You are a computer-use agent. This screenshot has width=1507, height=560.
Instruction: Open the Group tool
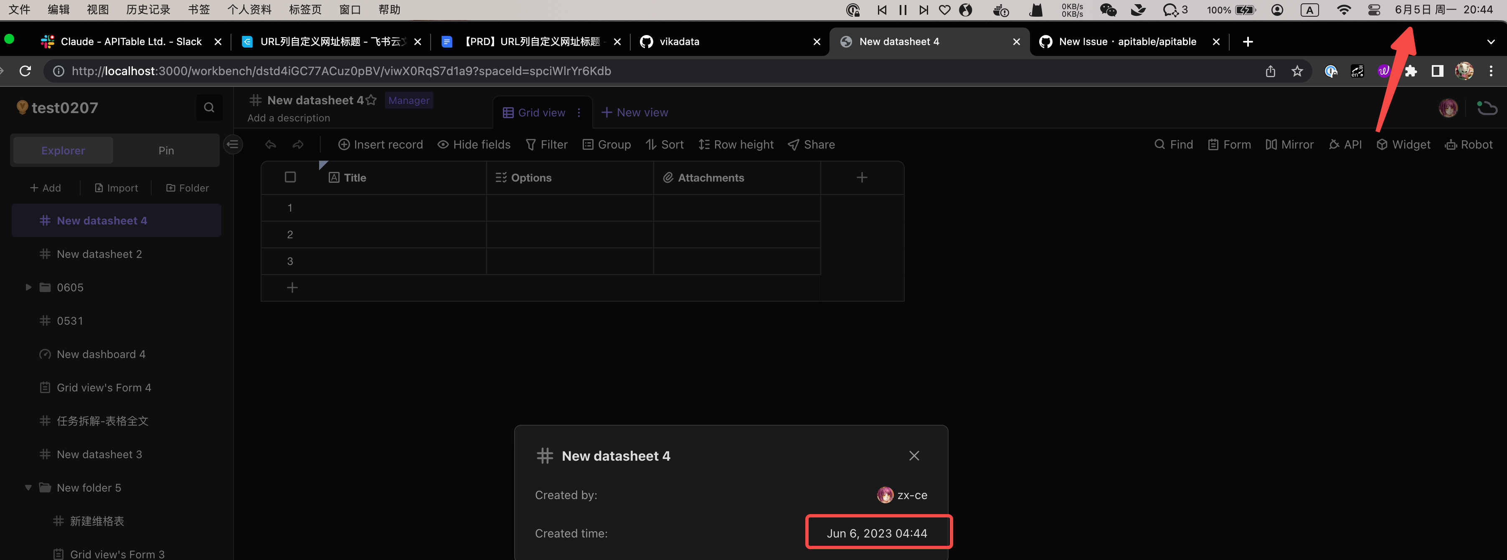[606, 144]
